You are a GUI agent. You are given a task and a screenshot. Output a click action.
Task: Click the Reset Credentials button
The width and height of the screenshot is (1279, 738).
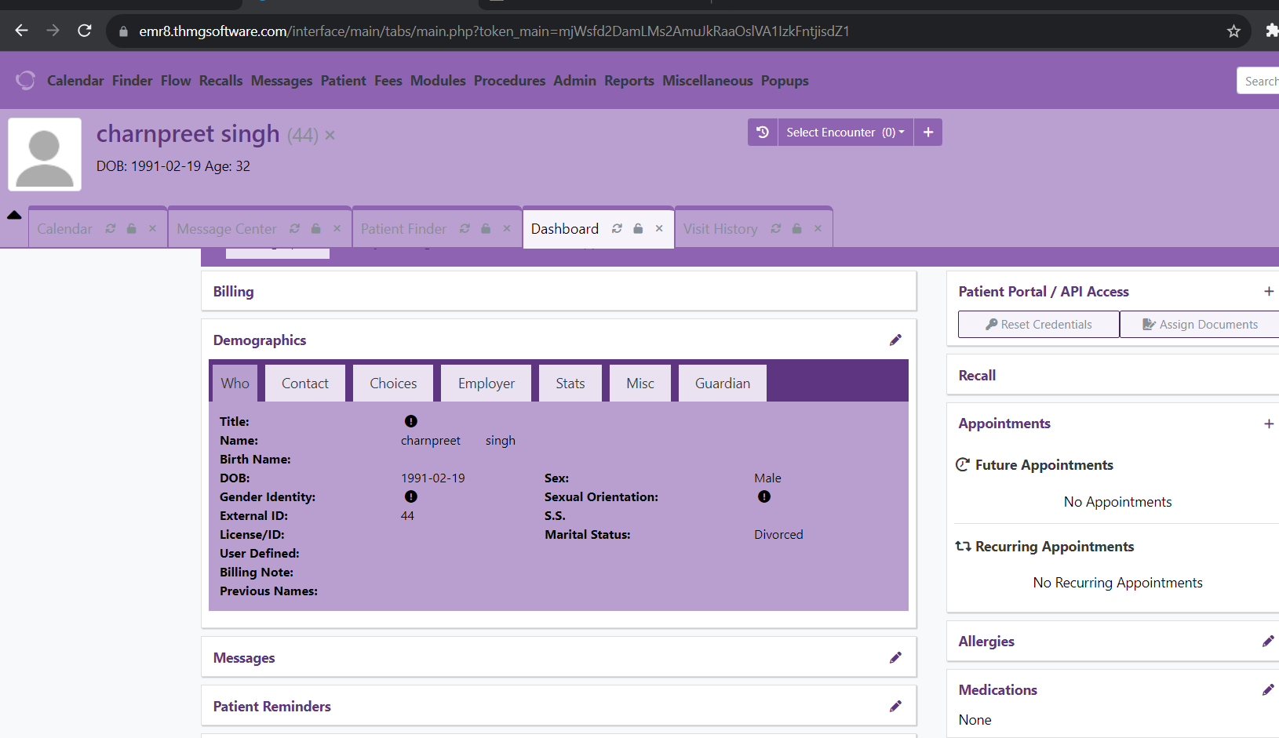click(1038, 324)
